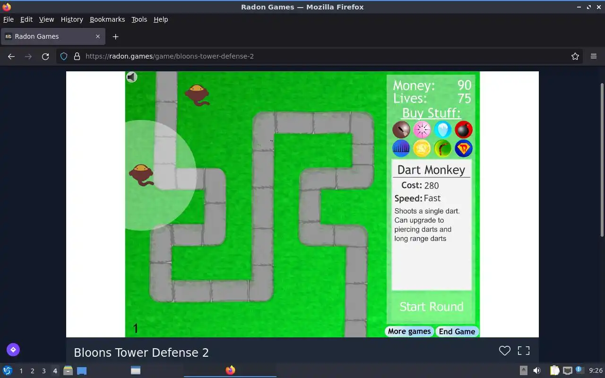Switch to workspace 1

(21, 371)
